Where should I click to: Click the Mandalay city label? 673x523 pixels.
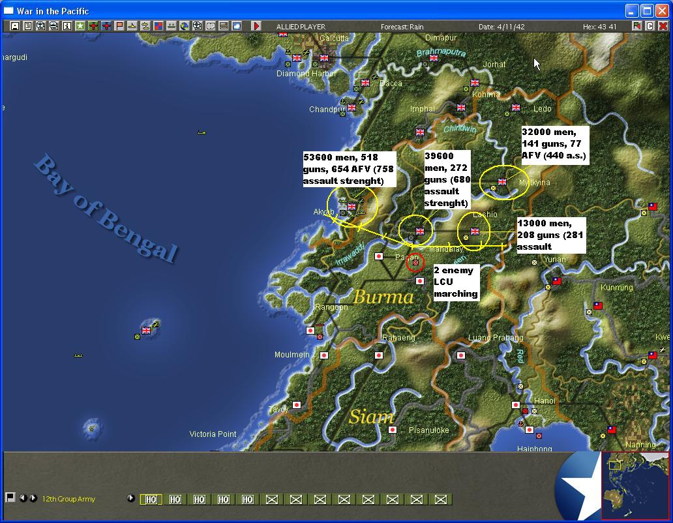(446, 249)
